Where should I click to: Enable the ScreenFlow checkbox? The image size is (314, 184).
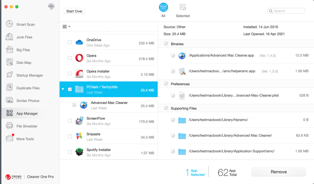[70, 121]
